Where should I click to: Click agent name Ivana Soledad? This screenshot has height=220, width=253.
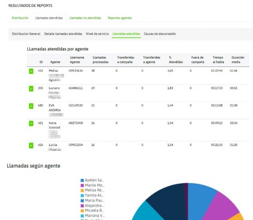[54, 125]
